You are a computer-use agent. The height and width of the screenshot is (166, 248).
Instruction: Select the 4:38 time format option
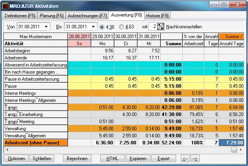tap(102, 27)
